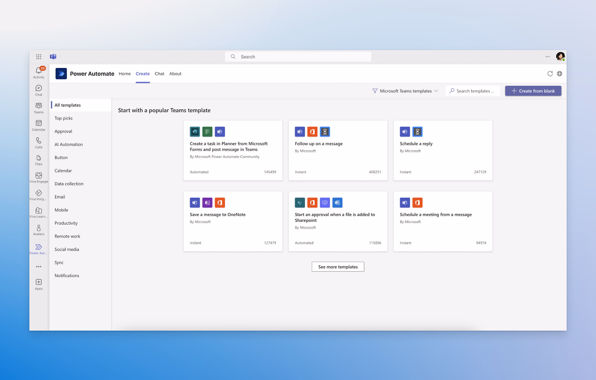Switch to the About tab

[x=175, y=74]
